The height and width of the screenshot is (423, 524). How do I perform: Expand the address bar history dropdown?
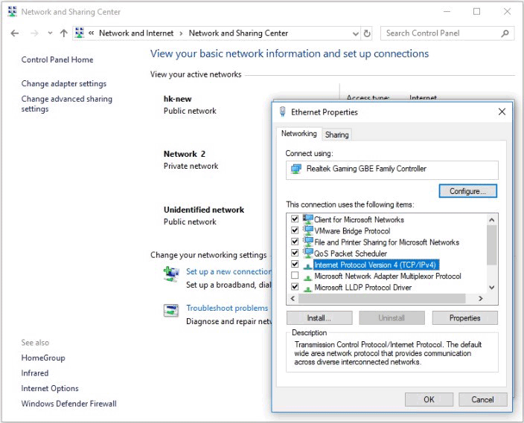pos(356,33)
